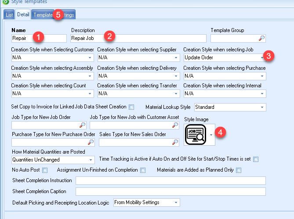Open Template Group lookup magnifier
294x219 pixels.
click(261, 38)
